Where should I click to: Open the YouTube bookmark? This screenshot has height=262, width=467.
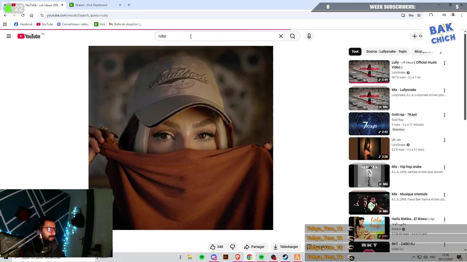pos(45,24)
